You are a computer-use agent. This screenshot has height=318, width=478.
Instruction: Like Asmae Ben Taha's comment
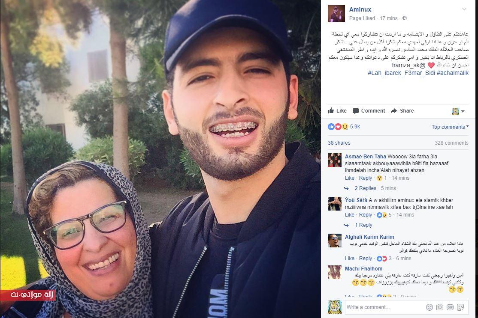tap(349, 178)
